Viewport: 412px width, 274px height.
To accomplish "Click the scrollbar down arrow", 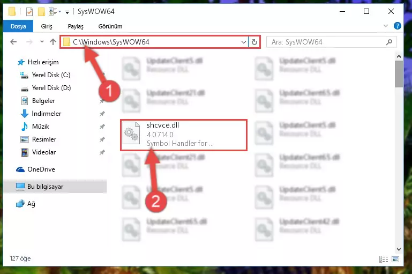I will point(399,249).
